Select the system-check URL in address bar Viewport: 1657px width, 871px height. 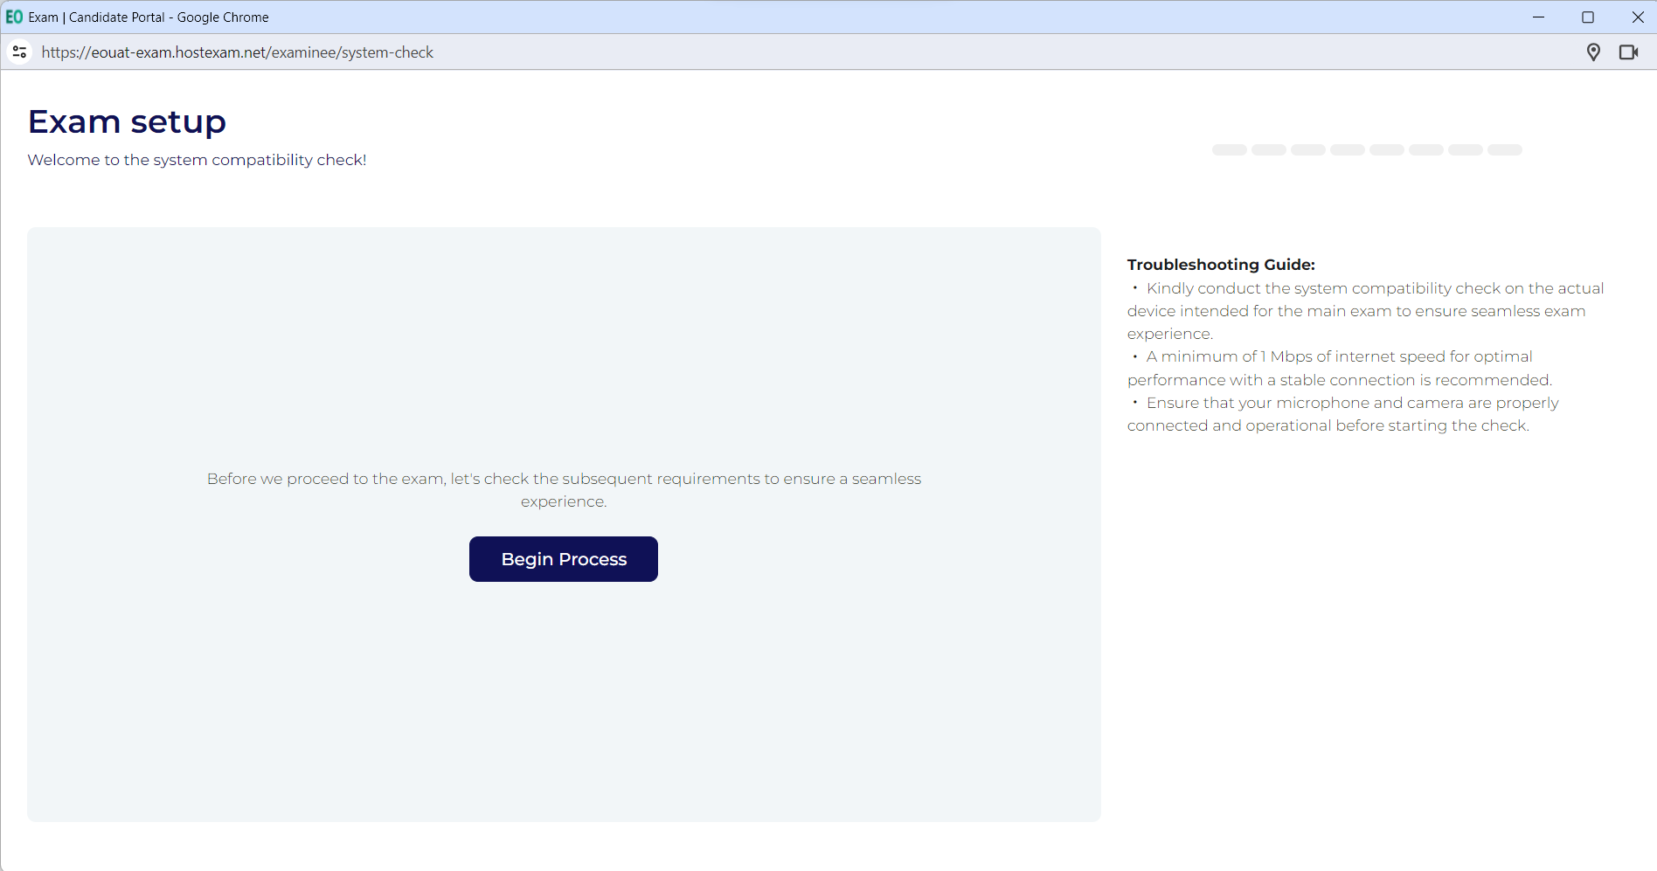click(x=237, y=52)
